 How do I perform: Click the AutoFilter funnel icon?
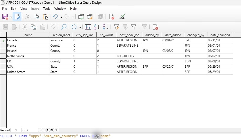[116, 27]
